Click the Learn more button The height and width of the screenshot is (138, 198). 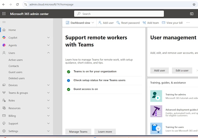pos(105,132)
